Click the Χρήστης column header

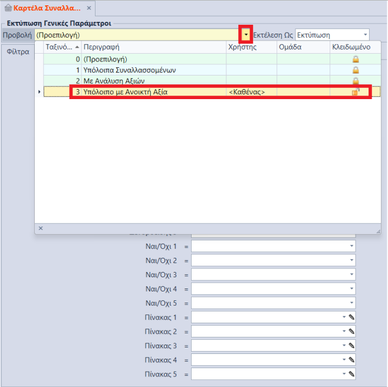pyautogui.click(x=251, y=47)
